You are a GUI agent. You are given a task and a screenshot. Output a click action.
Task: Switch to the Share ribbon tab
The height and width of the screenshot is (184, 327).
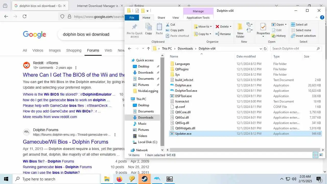161,18
